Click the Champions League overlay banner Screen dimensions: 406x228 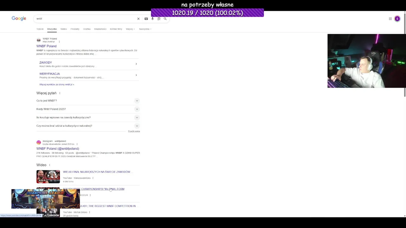pyautogui.click(x=46, y=199)
